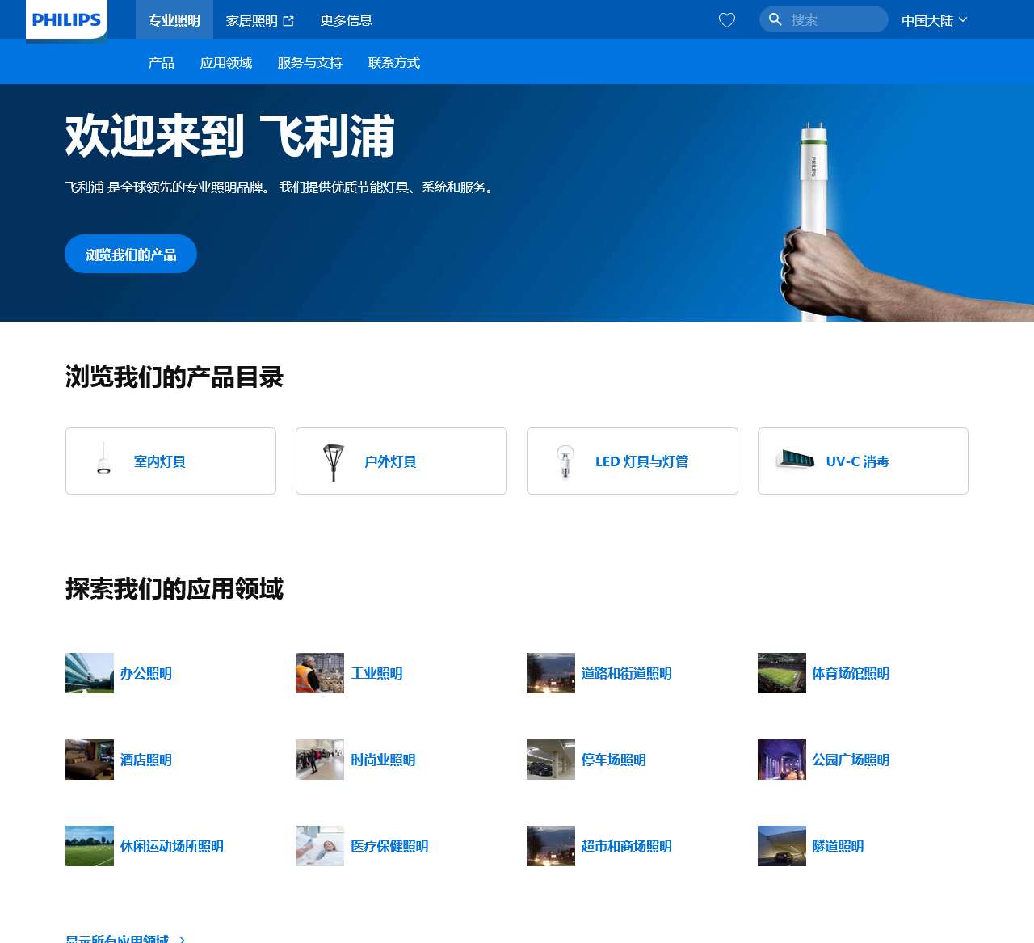Screen dimensions: 1034x943
Task: Click the 浏览我们的产品 button
Action: (131, 254)
